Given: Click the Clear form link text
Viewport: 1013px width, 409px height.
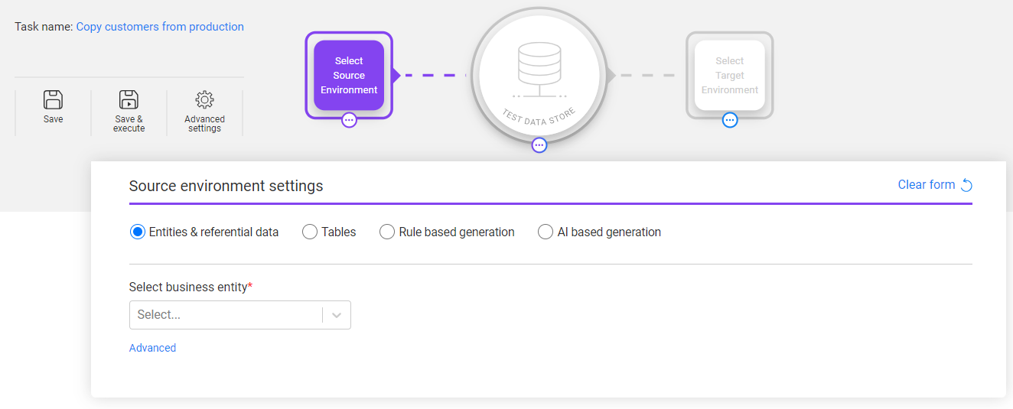Looking at the screenshot, I should tap(926, 185).
